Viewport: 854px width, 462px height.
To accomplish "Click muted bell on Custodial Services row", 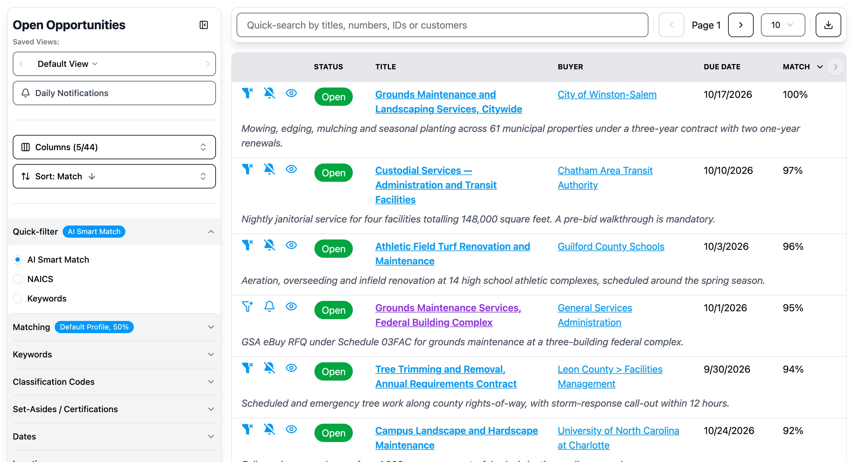I will point(269,169).
